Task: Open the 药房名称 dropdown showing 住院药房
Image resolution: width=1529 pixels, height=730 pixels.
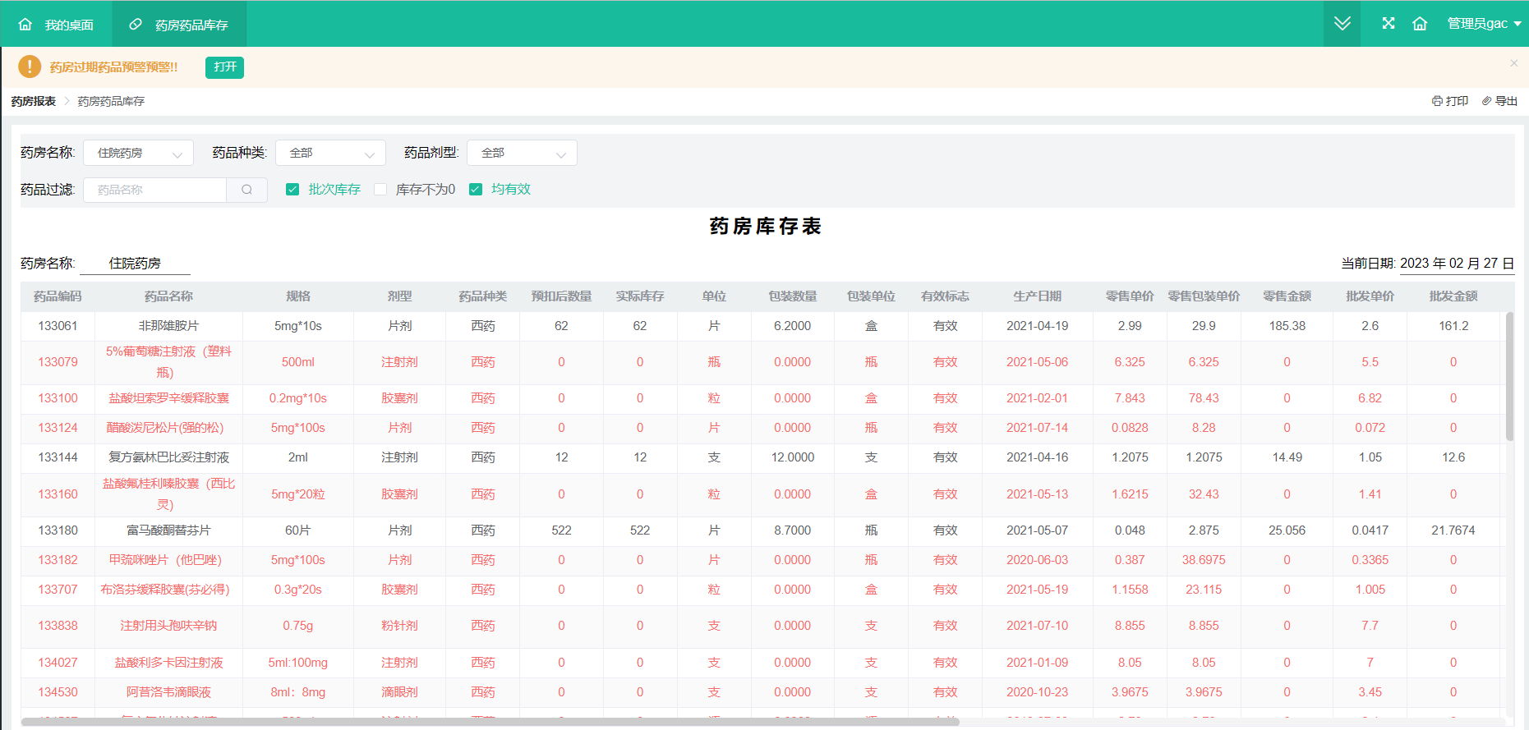Action: click(138, 153)
